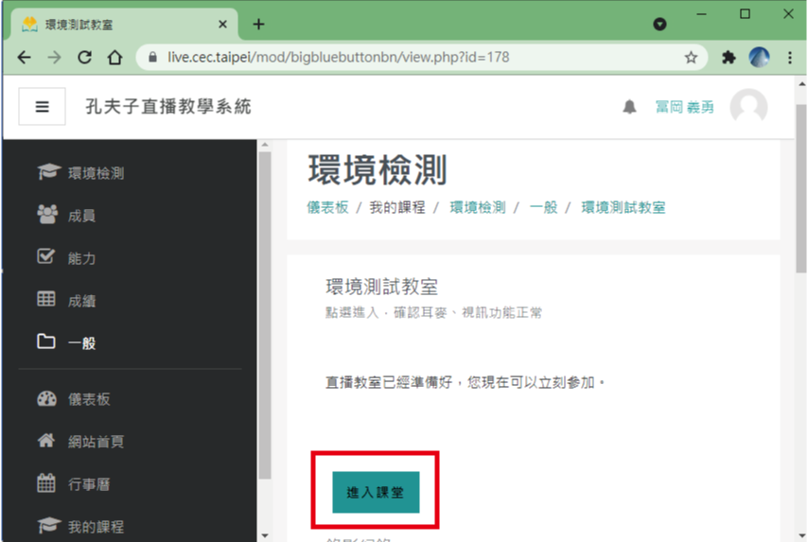The height and width of the screenshot is (542, 808).
Task: Click the page scroll up arrow
Action: (x=801, y=83)
